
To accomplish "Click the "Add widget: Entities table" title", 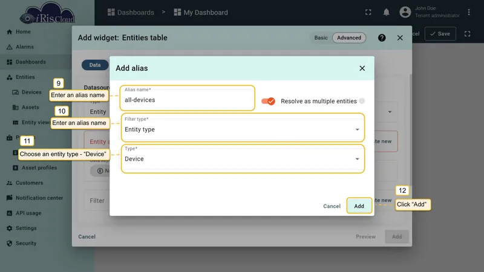I will pyautogui.click(x=123, y=37).
